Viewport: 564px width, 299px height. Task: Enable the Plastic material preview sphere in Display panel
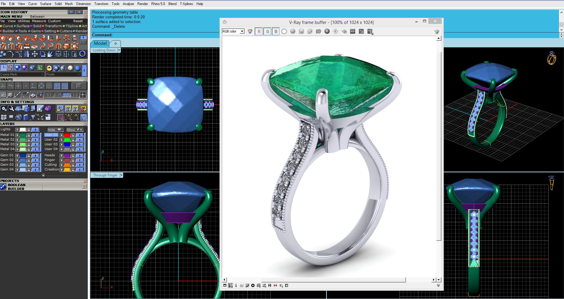click(56, 68)
